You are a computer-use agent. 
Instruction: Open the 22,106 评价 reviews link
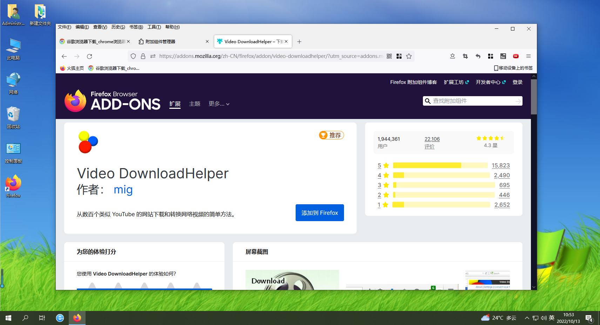coord(432,142)
